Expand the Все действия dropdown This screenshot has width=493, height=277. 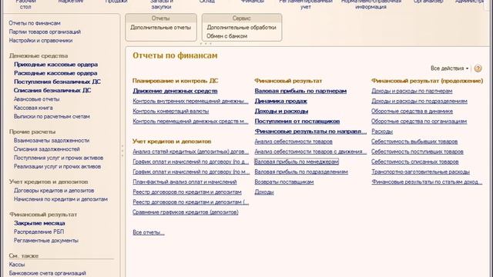449,68
